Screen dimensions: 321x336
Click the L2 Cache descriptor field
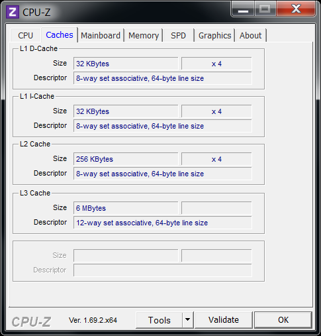click(x=163, y=174)
